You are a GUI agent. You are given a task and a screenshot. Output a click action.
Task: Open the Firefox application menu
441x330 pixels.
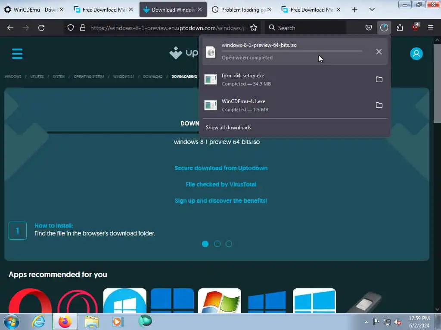point(431,28)
